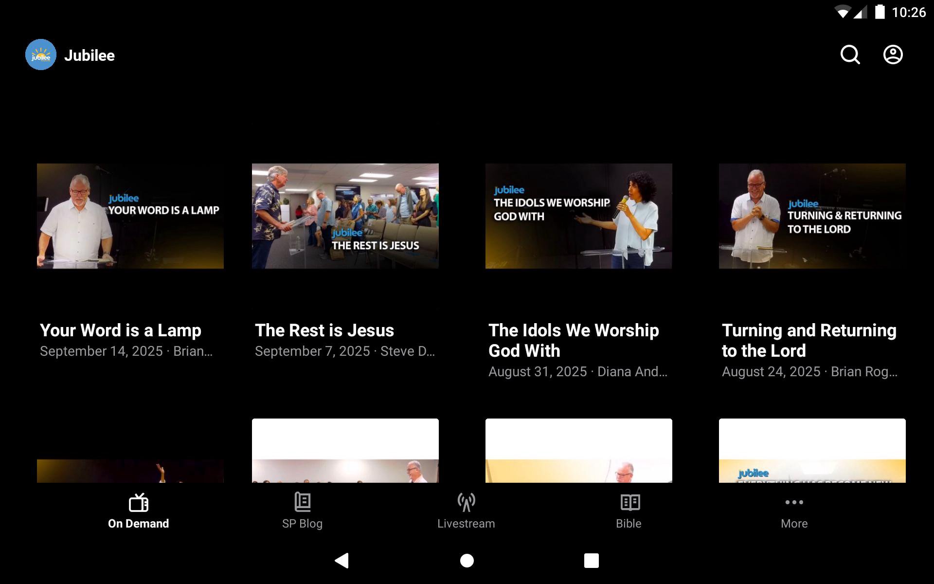Open the search magnifier icon
Viewport: 934px width, 584px height.
click(x=850, y=55)
